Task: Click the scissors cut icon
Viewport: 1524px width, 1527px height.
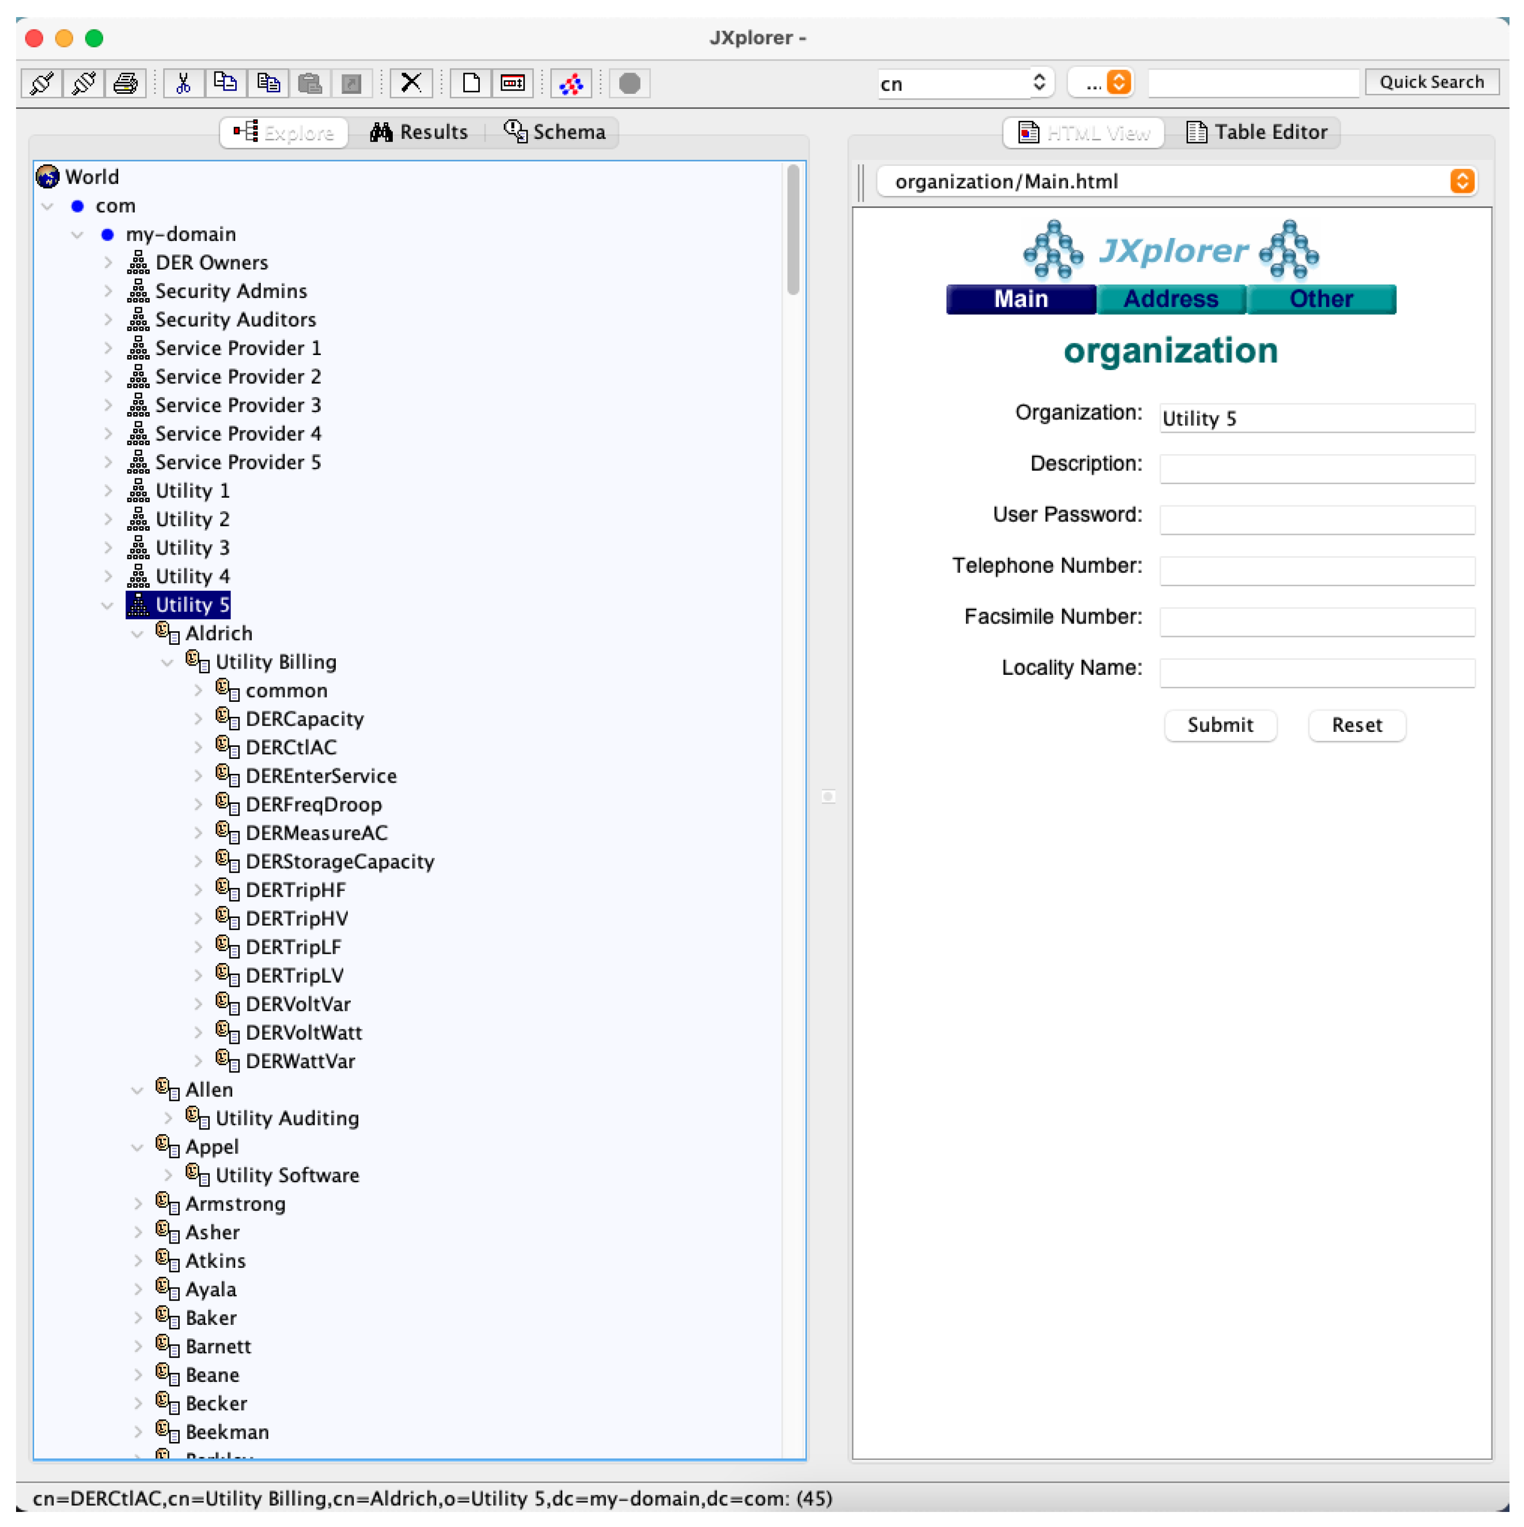Action: [183, 83]
